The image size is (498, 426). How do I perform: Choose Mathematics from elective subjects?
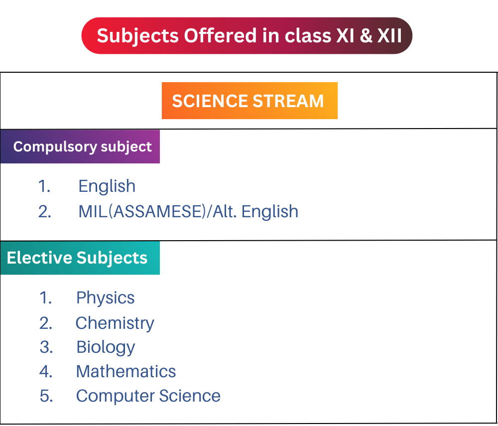(x=126, y=371)
